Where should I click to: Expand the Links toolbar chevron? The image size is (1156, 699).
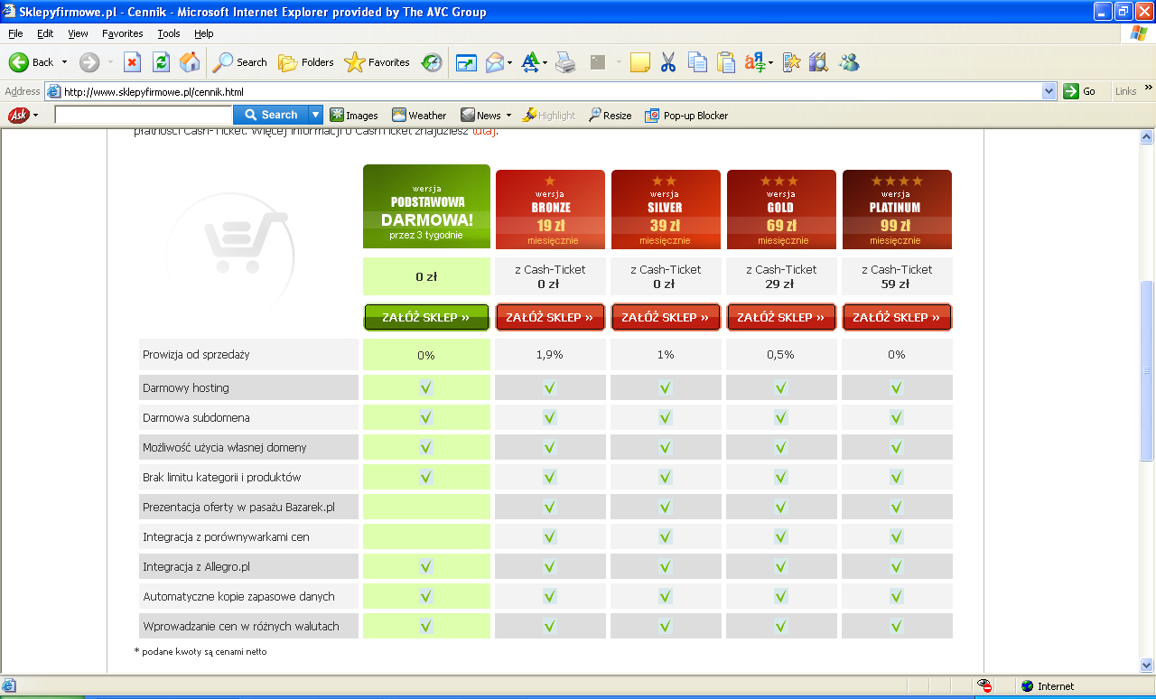[1148, 89]
